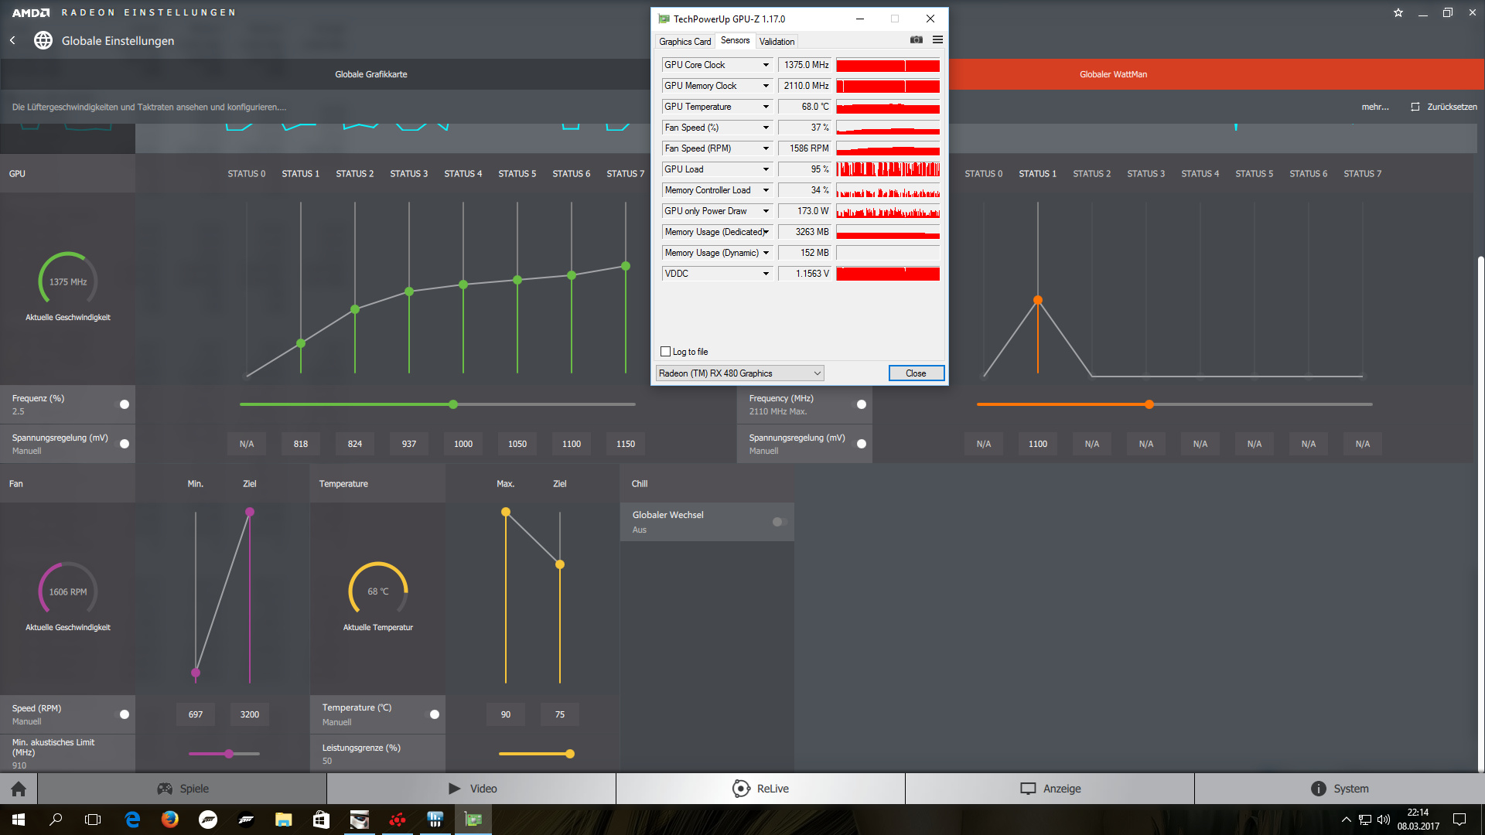Switch to the Globale Grafikkarte tab

tap(371, 74)
